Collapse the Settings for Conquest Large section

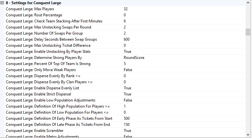coord(3,3)
